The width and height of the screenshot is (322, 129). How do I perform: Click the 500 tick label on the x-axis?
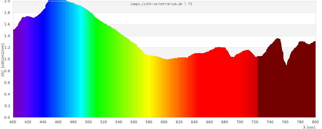tap(89, 122)
